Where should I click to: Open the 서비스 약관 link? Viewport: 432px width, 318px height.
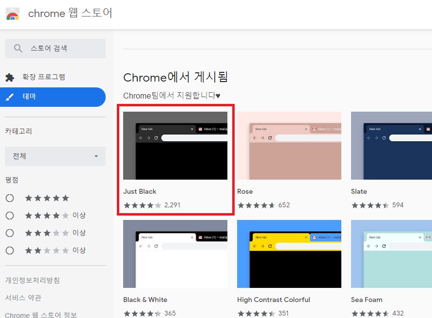(23, 298)
